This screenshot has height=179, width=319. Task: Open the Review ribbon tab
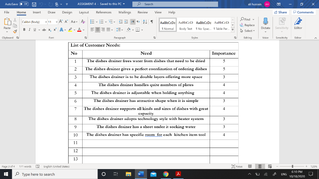point(143,12)
